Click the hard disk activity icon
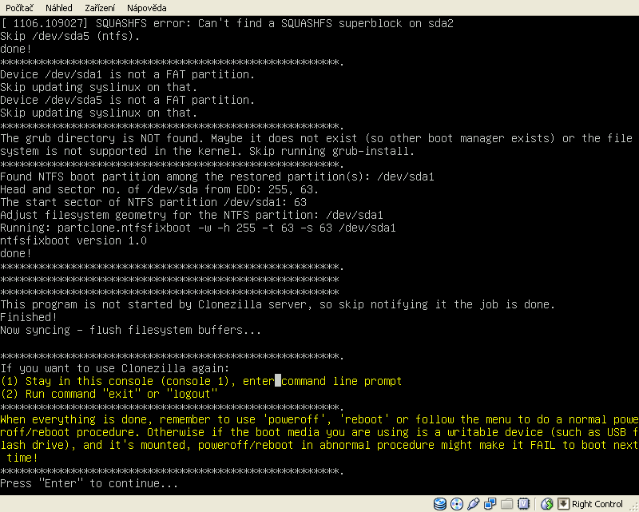 [440, 504]
